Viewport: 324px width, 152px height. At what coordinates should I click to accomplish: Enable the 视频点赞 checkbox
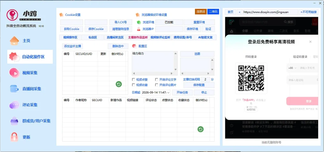point(133,80)
